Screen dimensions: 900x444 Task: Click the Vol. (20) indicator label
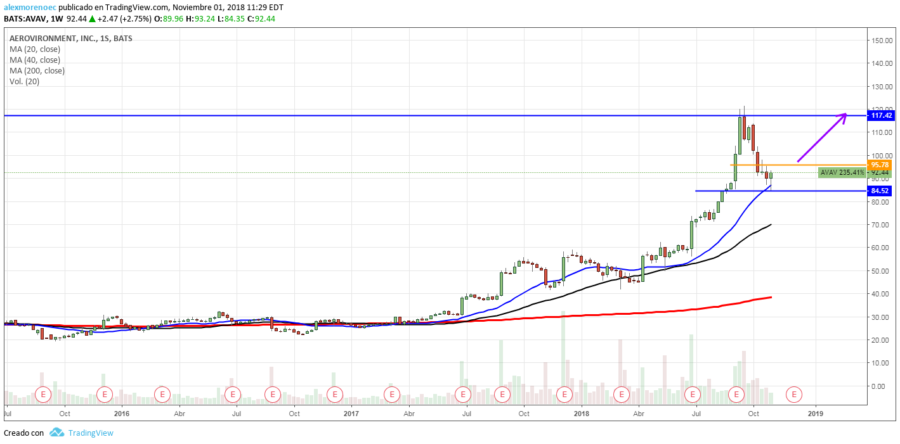point(25,81)
